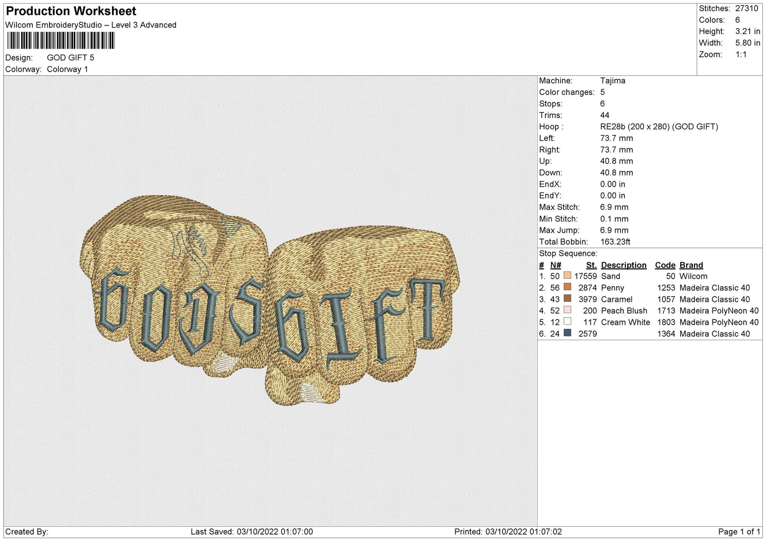Click the Sand color swatch
The height and width of the screenshot is (541, 766).
click(567, 276)
